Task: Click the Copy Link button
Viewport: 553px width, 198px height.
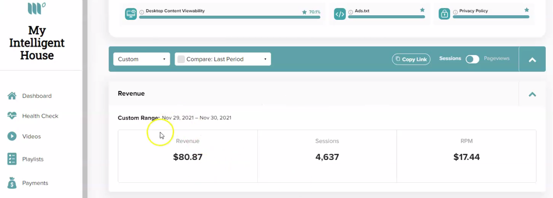Action: tap(411, 59)
